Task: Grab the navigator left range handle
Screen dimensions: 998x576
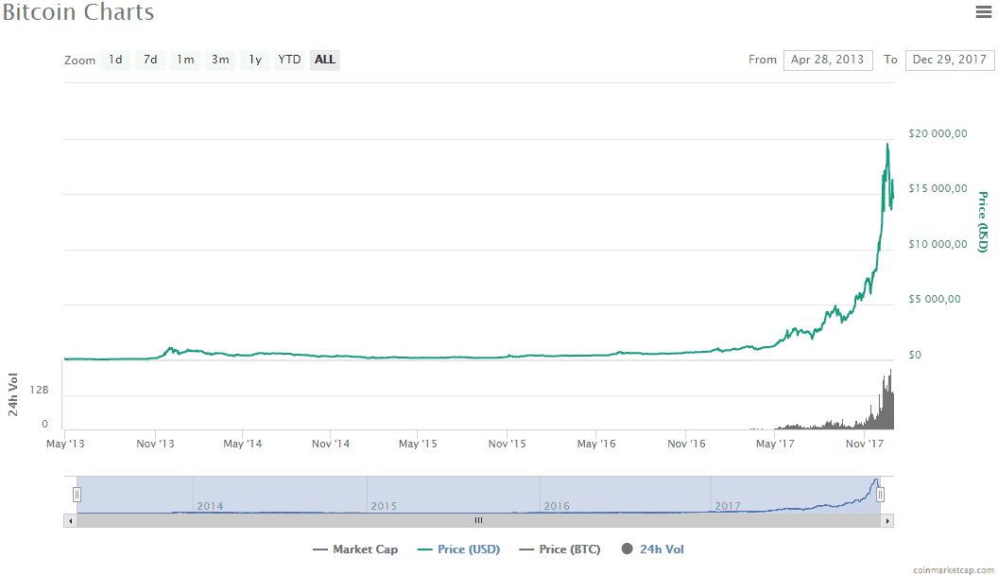Action: [x=77, y=494]
